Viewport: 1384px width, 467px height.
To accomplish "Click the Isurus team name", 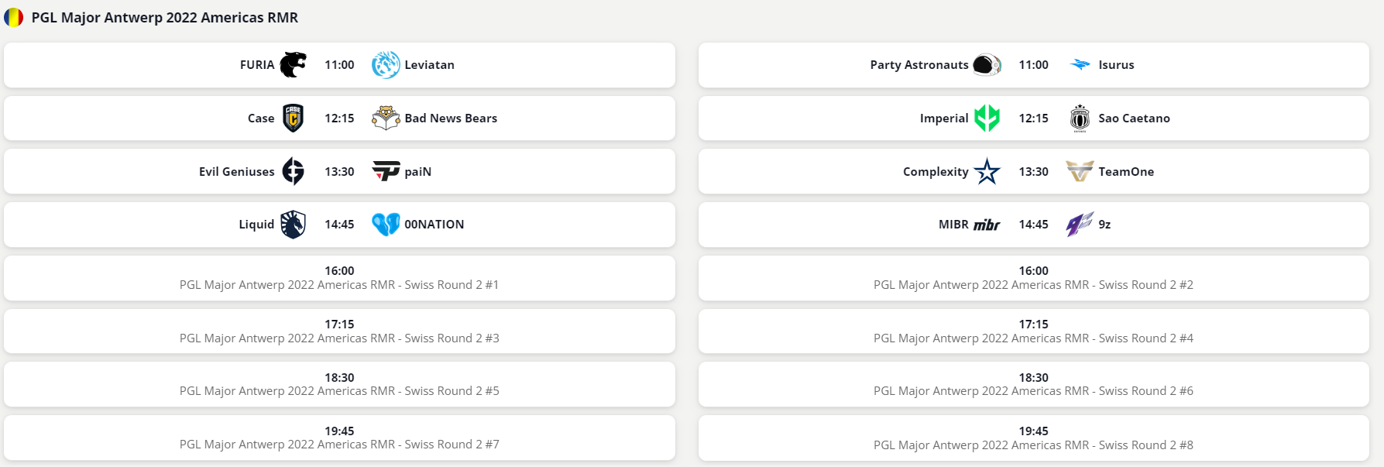I will pyautogui.click(x=1116, y=65).
